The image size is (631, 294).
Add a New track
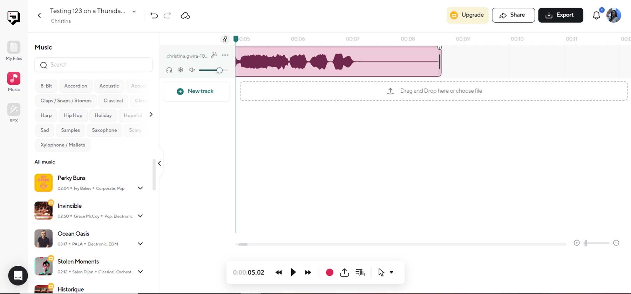point(196,91)
